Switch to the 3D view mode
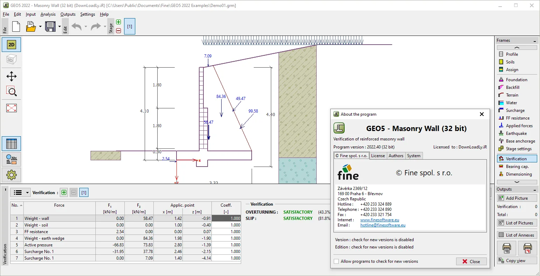Image resolution: width=540 pixels, height=276 pixels. point(12,60)
